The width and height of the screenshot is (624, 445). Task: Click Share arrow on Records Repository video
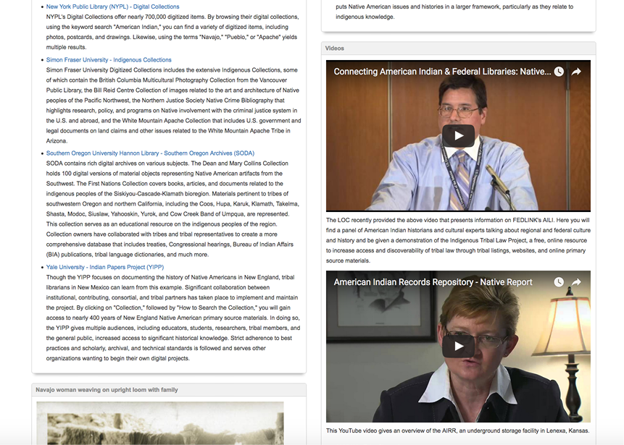tap(577, 281)
